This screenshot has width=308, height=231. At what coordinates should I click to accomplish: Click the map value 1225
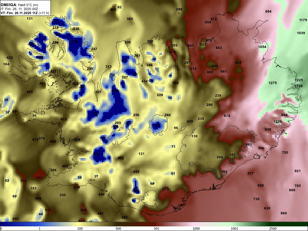299,80
